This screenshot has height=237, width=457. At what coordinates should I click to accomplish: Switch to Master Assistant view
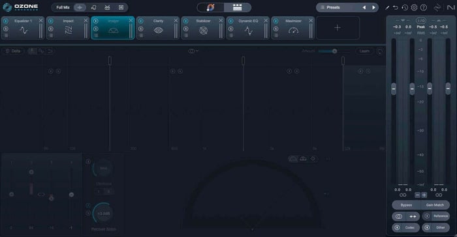click(210, 8)
